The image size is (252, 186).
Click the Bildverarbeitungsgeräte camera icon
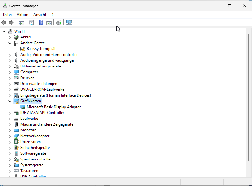tap(16, 66)
